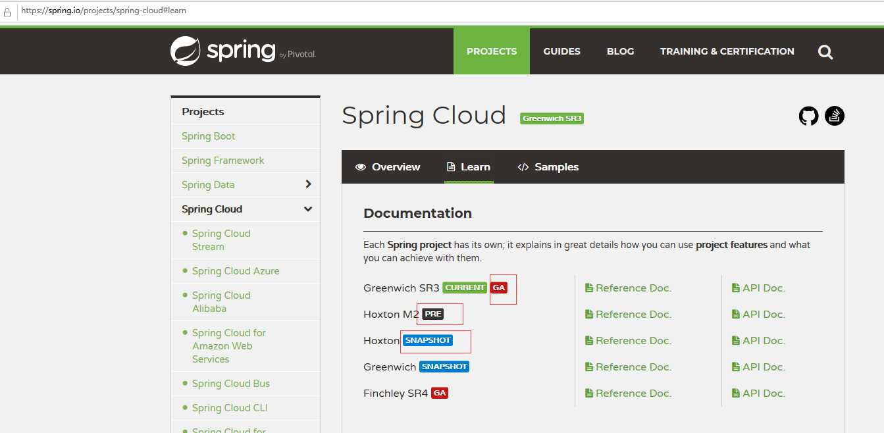Click the lock icon in address bar
Viewport: 884px width, 433px height.
tap(8, 11)
